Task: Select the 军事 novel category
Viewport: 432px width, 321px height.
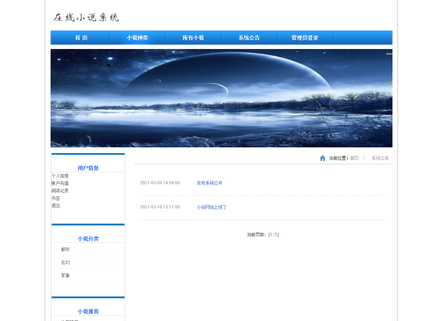Action: [65, 275]
